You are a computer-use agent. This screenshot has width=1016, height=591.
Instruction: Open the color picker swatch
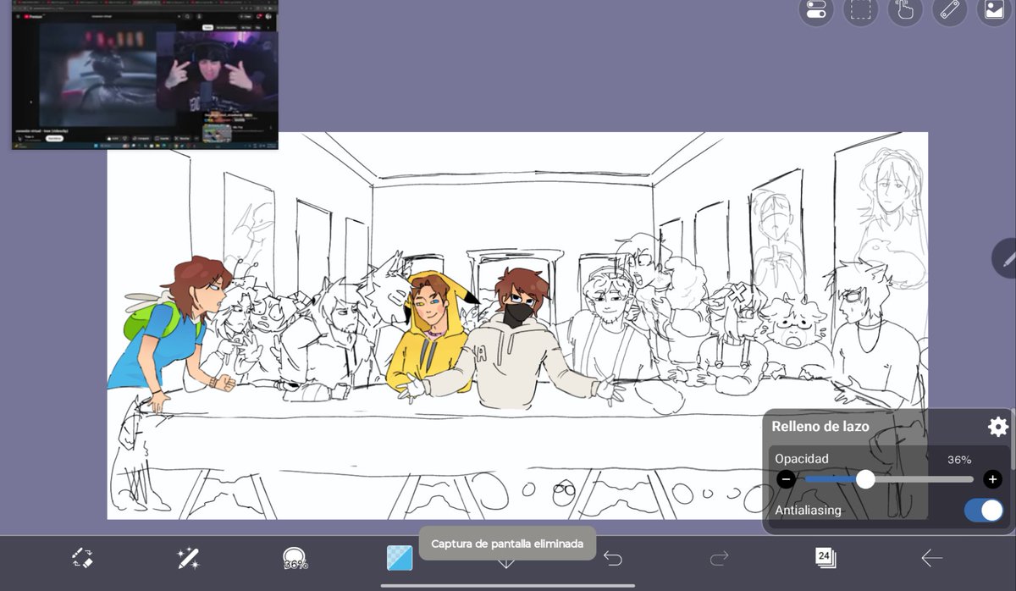coord(400,557)
